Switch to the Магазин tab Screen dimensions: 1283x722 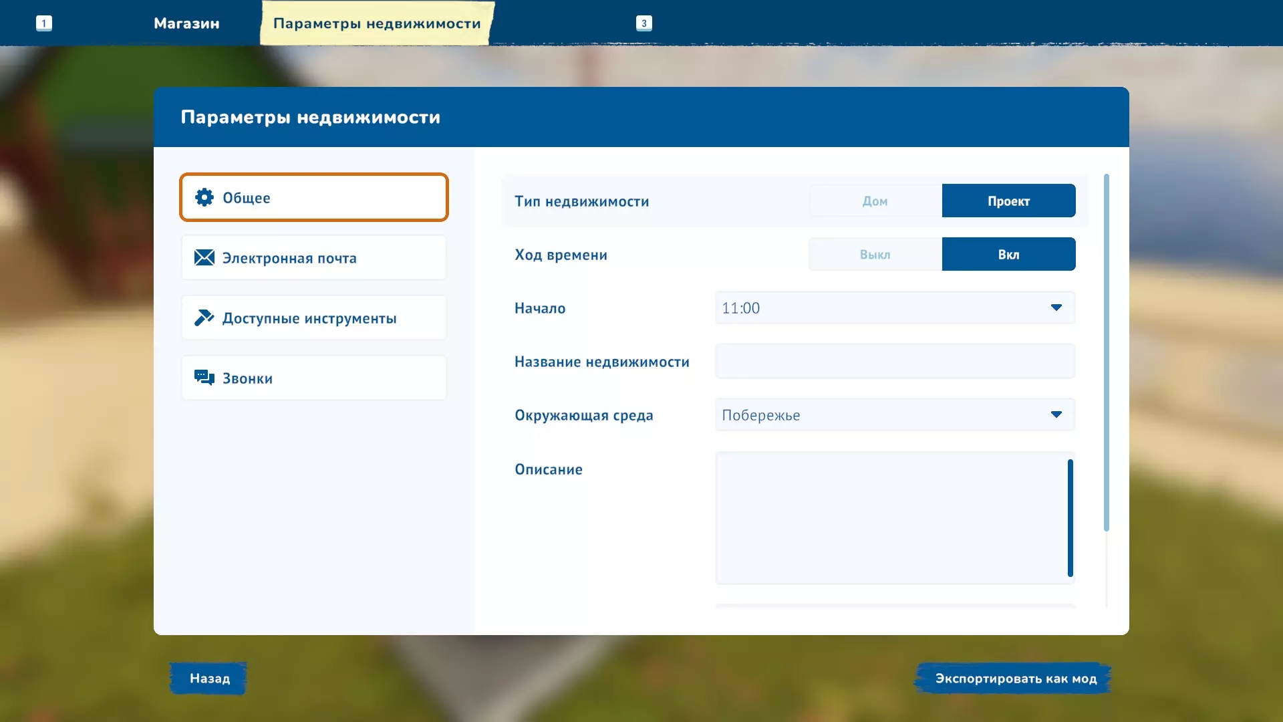pyautogui.click(x=186, y=23)
